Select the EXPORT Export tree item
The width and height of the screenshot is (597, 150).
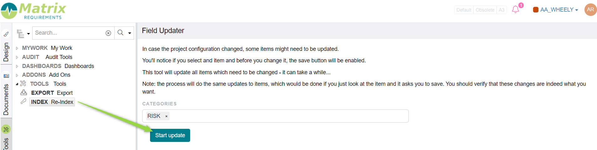[52, 93]
